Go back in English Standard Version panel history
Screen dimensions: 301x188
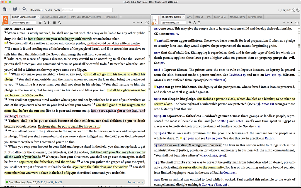(134, 23)
